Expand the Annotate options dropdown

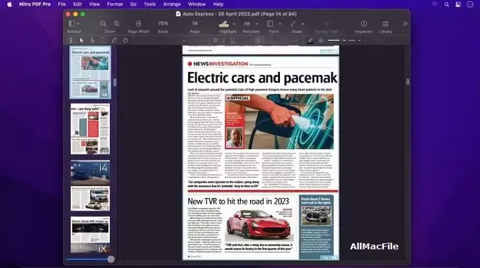257,23
